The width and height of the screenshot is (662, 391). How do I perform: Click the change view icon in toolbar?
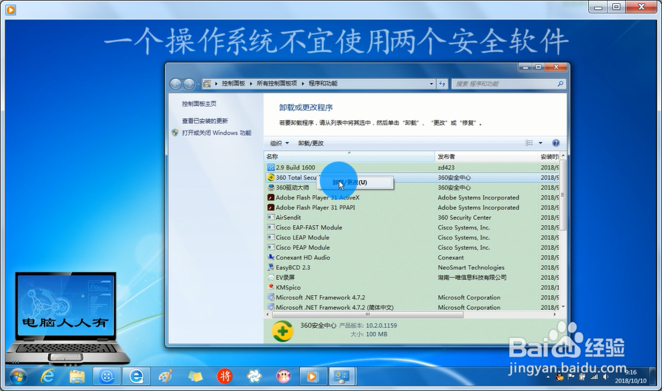[x=529, y=143]
